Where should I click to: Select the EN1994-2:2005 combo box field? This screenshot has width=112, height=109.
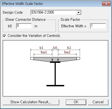(x=56, y=13)
